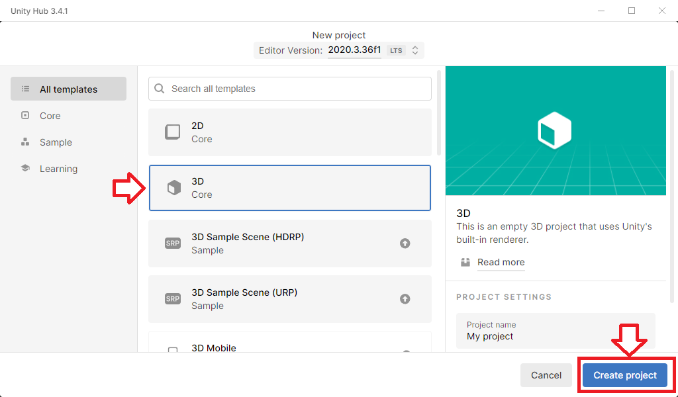Viewport: 678px width, 397px height.
Task: Download the 3D Sample Scene (URP) template
Action: click(405, 299)
